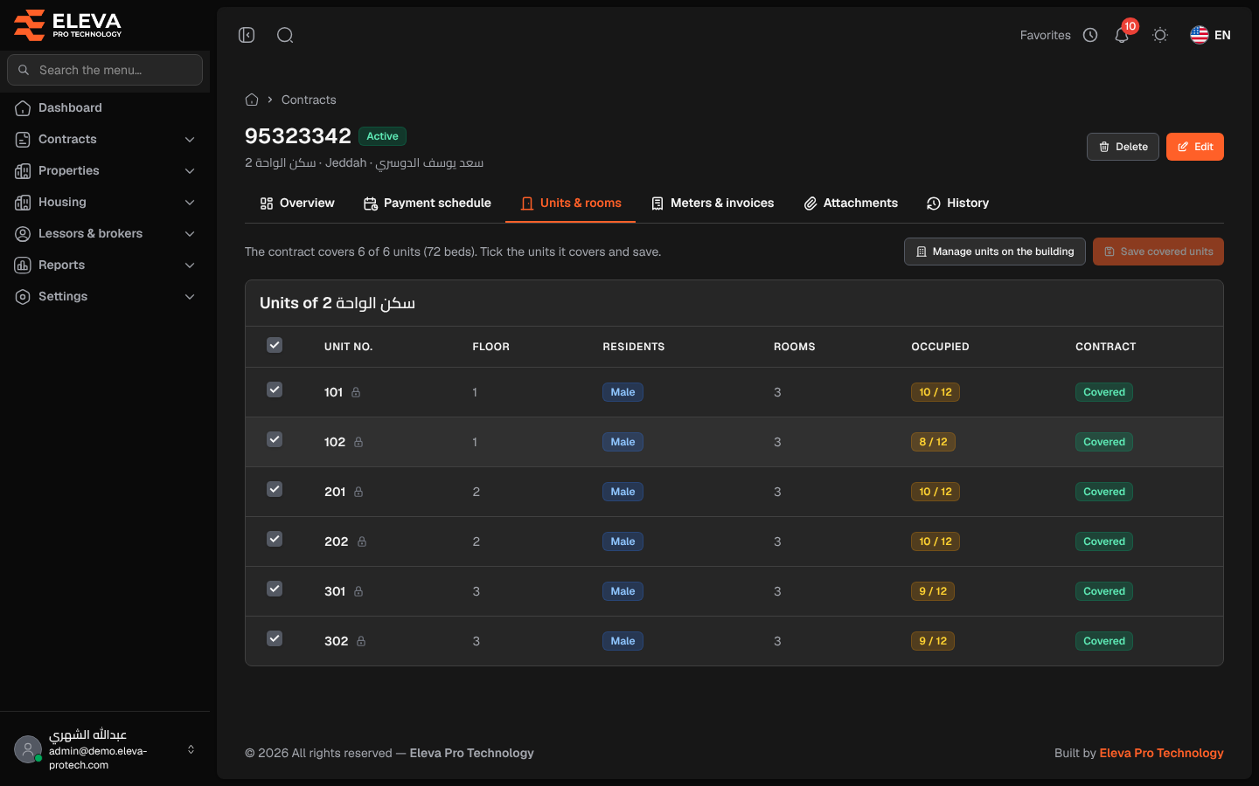1259x786 pixels.
Task: Open the Meters & invoices tab
Action: click(x=713, y=203)
